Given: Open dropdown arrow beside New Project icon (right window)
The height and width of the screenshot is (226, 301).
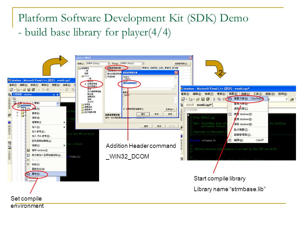Looking at the screenshot, I should 186,100.
